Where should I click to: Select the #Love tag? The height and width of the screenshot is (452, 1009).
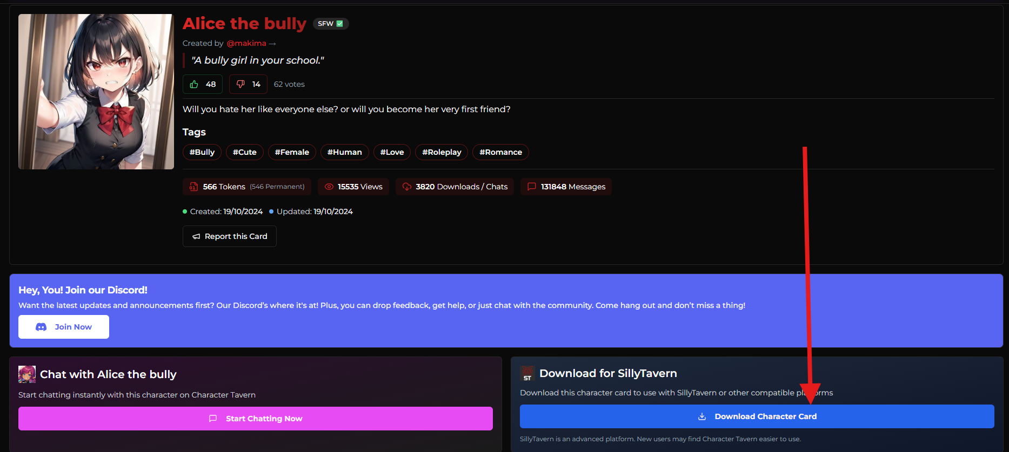[392, 152]
